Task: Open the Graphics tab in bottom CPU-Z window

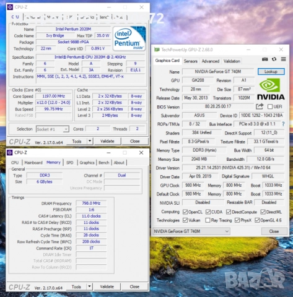Action: click(x=87, y=163)
